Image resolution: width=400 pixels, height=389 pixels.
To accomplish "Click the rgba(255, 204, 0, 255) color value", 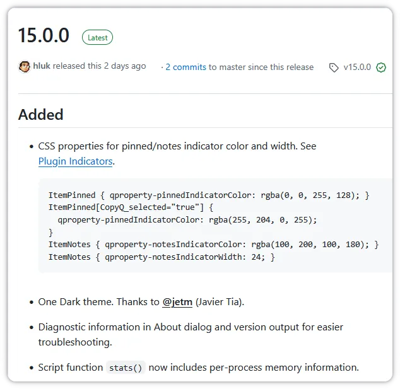I will tap(259, 220).
